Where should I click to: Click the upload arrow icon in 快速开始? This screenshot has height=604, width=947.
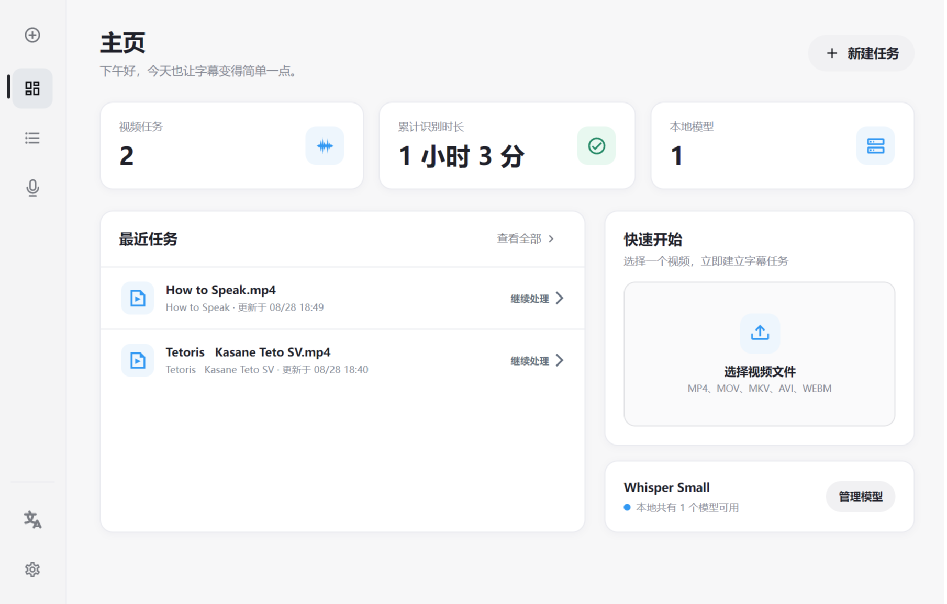[x=760, y=333]
